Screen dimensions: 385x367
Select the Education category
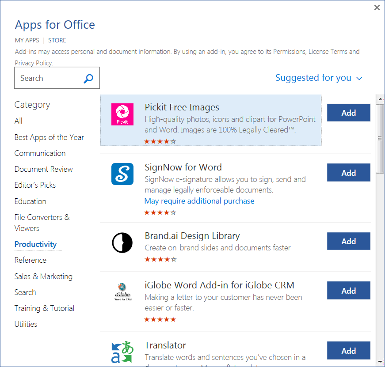30,201
